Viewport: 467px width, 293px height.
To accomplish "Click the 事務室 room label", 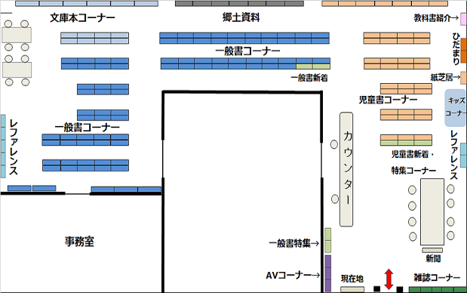I will [79, 242].
